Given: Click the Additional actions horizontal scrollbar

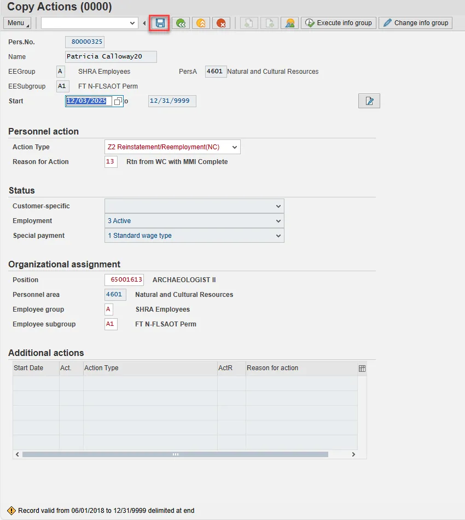Looking at the screenshot, I should point(175,454).
